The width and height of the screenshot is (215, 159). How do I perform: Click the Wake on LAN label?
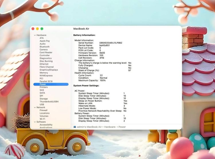[x=85, y=103]
